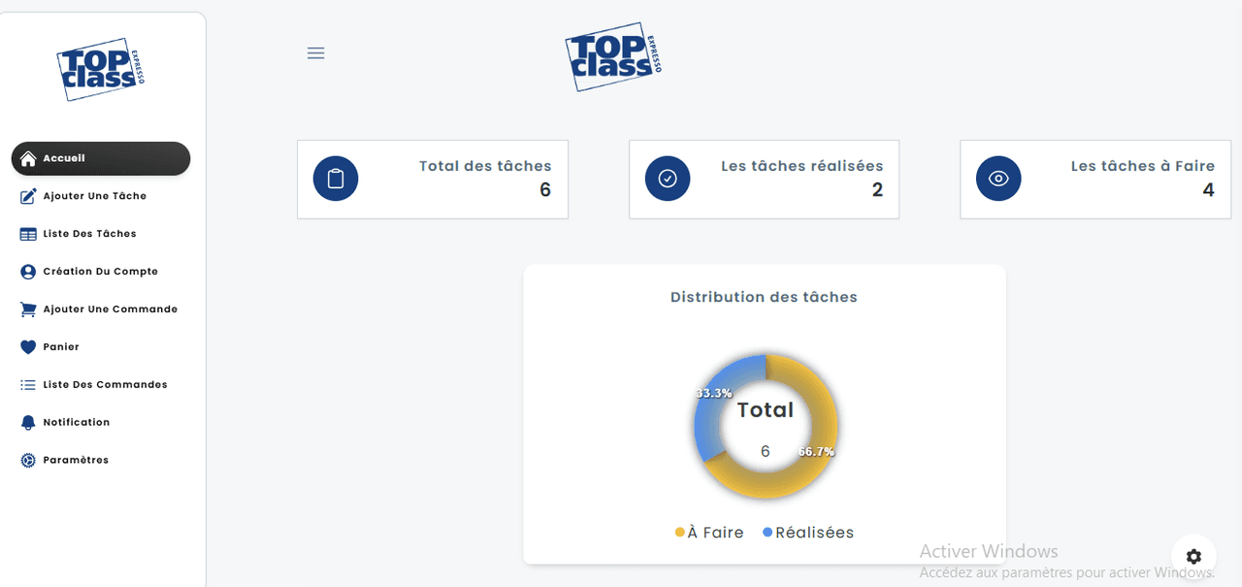Click the table icon for Liste Des Tâches
This screenshot has height=587, width=1242.
pos(28,234)
